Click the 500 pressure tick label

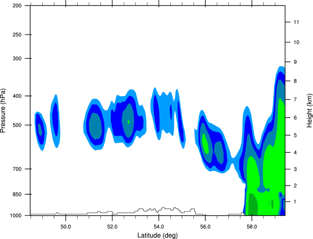[17, 125]
